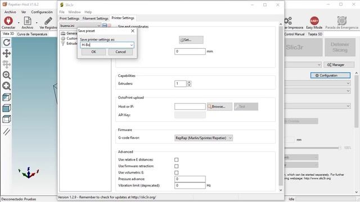The image size is (360, 202).
Task: Click the zoom to fit magnifier icon
Action: click(7, 86)
